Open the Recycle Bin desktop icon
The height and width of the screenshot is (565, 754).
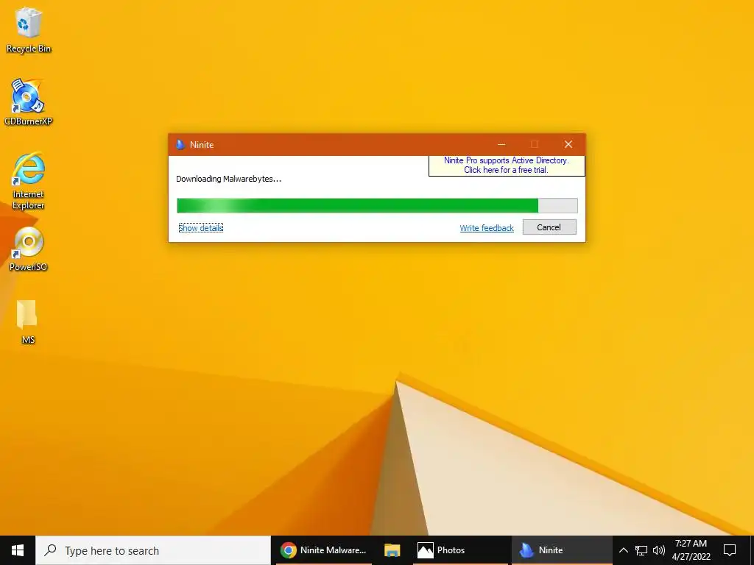coord(29,30)
